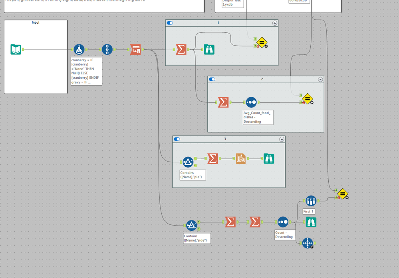The height and width of the screenshot is (278, 399).
Task: Select the Filter tool for "side"
Action: (x=191, y=226)
